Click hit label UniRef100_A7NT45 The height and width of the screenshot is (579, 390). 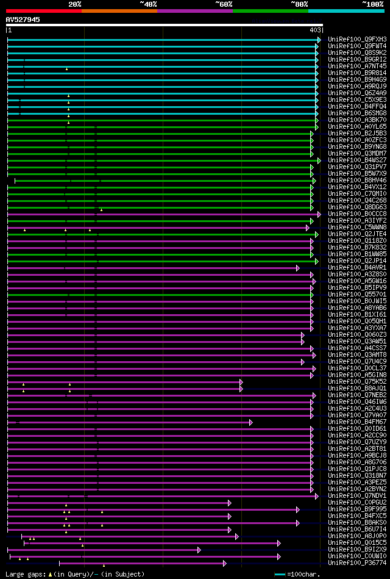(357, 66)
